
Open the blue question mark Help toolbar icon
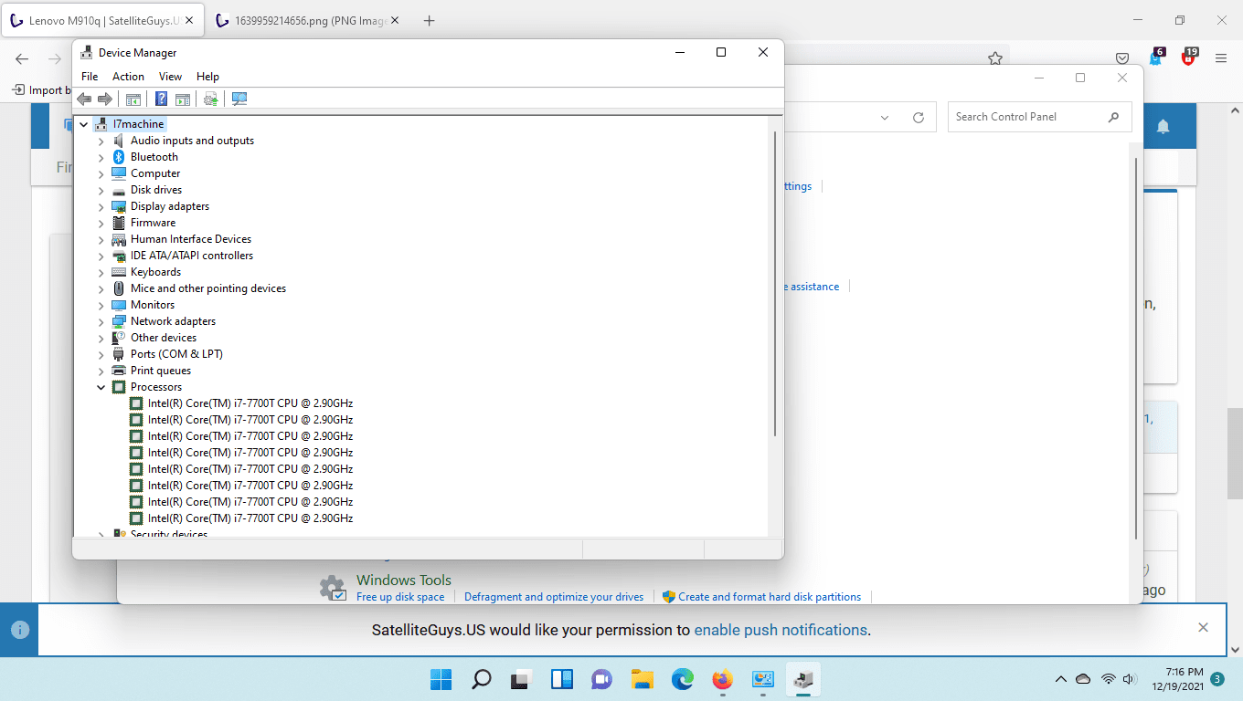[162, 99]
